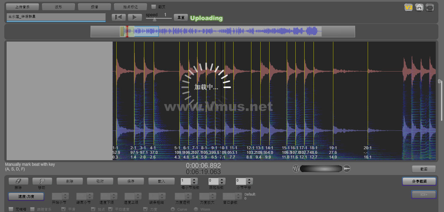Click the 保存 save button

[130, 181]
